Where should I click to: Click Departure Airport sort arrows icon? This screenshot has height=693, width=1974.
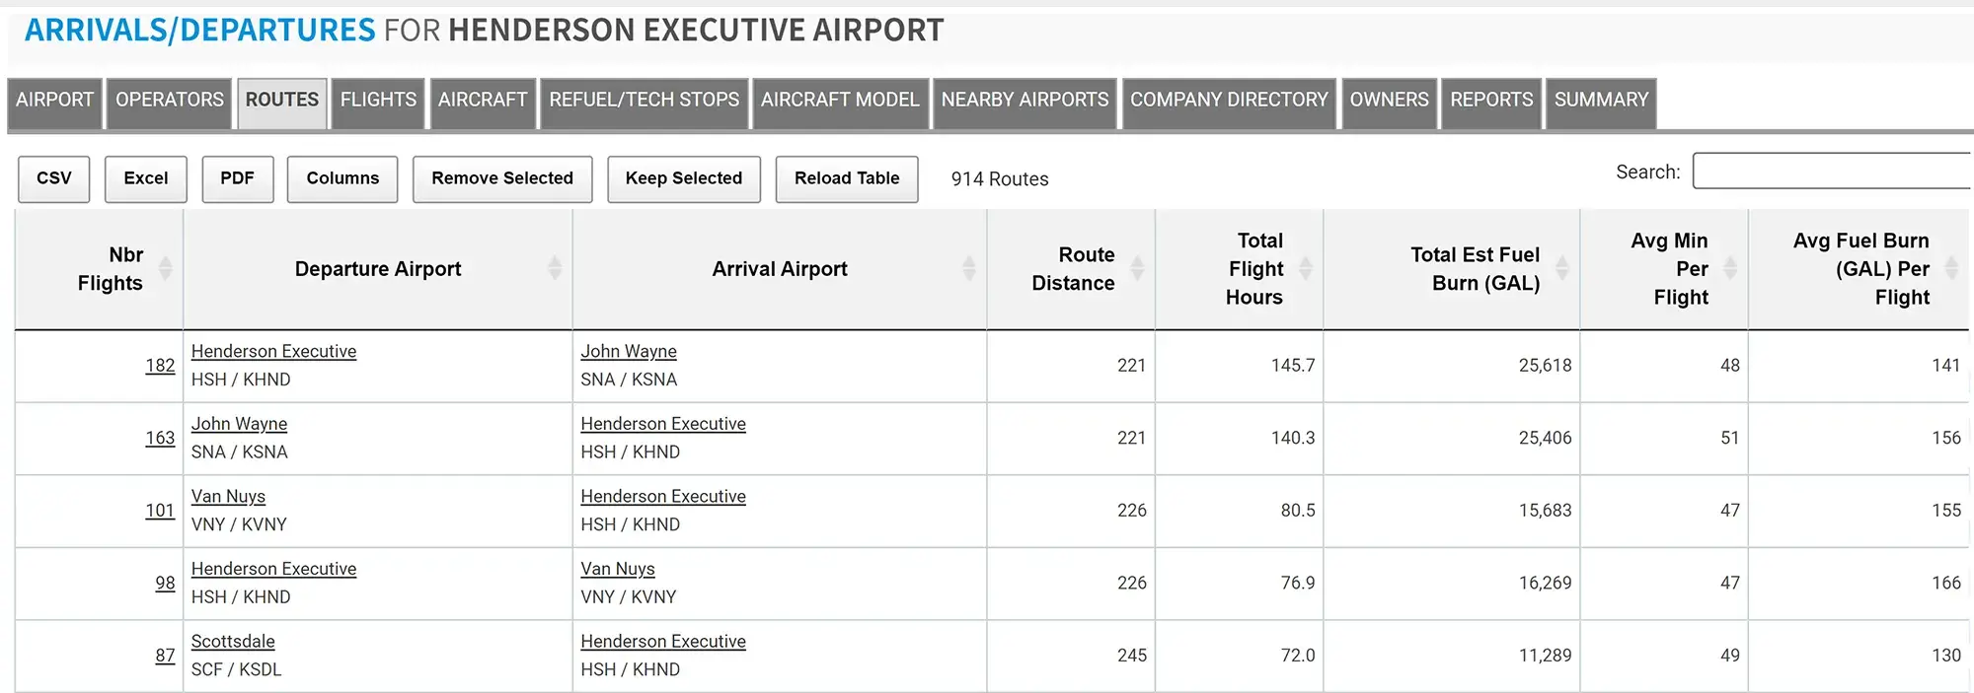(x=555, y=268)
